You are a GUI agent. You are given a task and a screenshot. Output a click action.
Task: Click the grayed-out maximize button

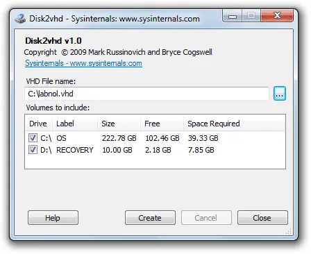(251, 16)
